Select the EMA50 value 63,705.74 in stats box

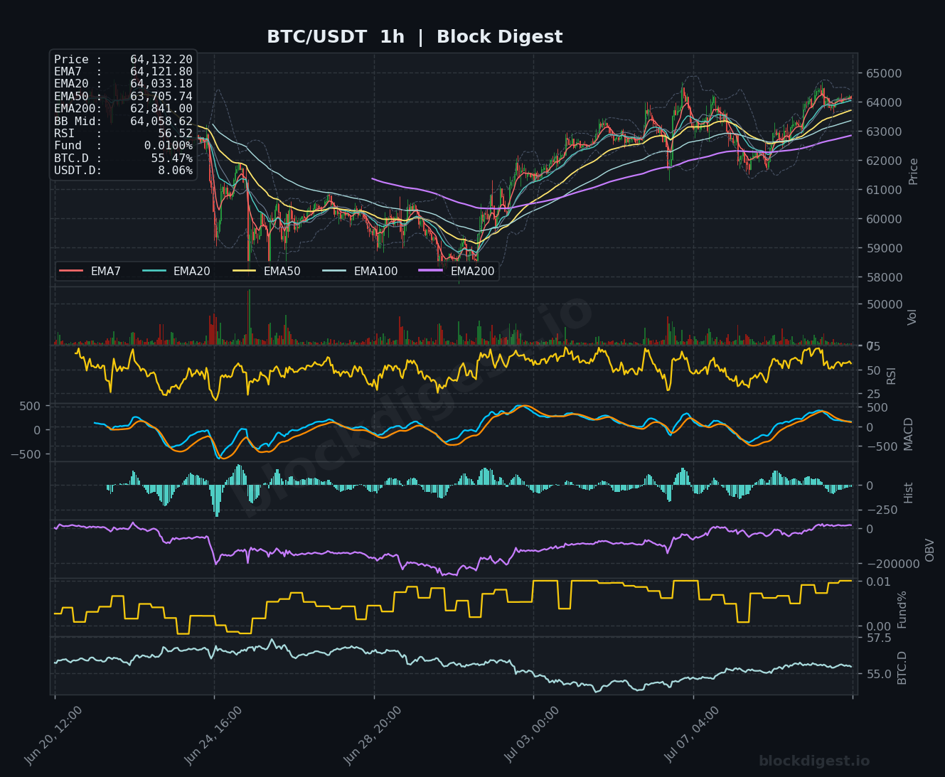(161, 96)
